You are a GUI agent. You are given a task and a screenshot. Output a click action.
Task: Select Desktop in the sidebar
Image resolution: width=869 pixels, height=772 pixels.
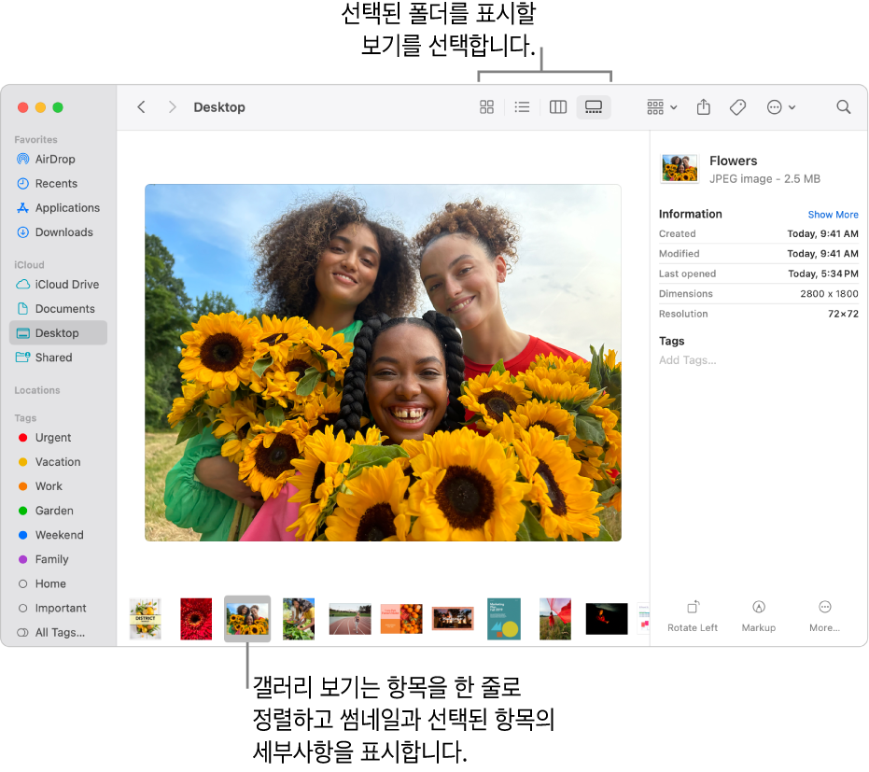[58, 333]
